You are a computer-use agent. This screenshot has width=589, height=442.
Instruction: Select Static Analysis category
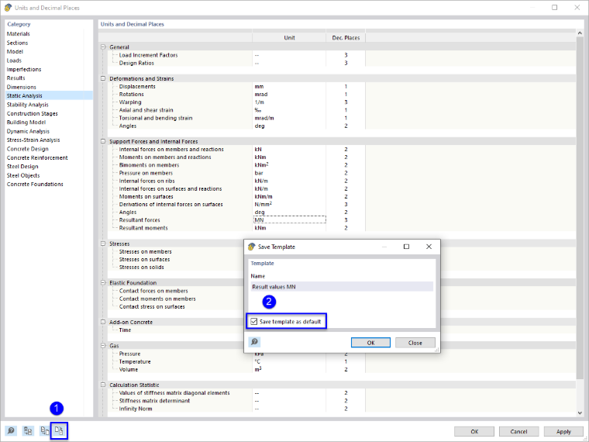(x=49, y=96)
